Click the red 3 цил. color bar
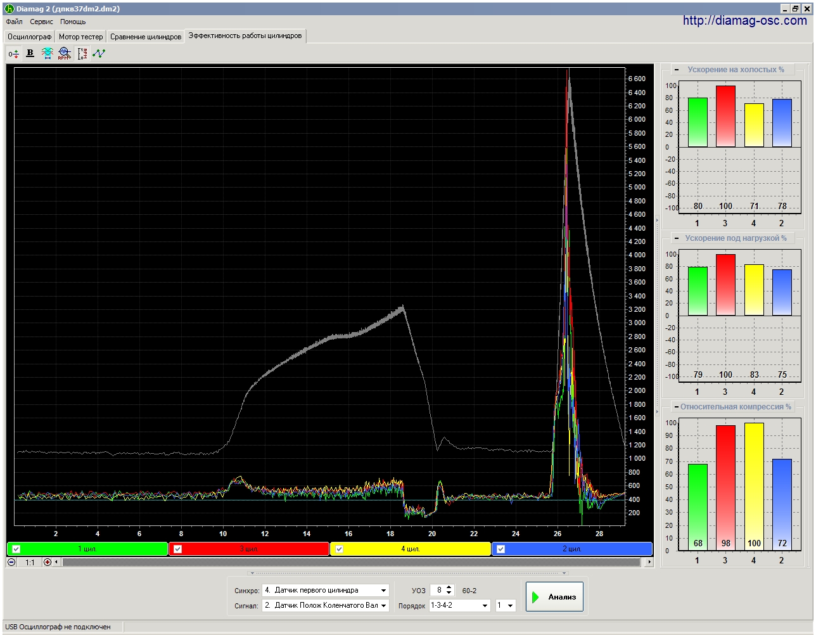Viewport: 816px width, 635px height. click(249, 549)
